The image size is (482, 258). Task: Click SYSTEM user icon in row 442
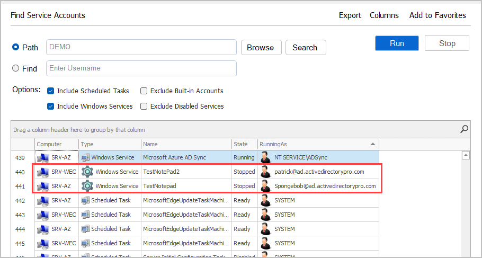(265, 200)
